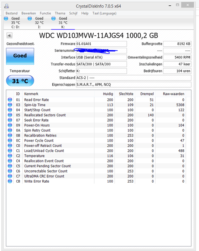Click status orb for Temperature attribute
This screenshot has height=251, width=199.
[10, 156]
